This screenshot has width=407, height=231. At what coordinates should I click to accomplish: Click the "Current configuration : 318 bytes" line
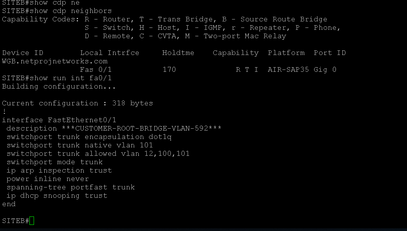click(77, 103)
